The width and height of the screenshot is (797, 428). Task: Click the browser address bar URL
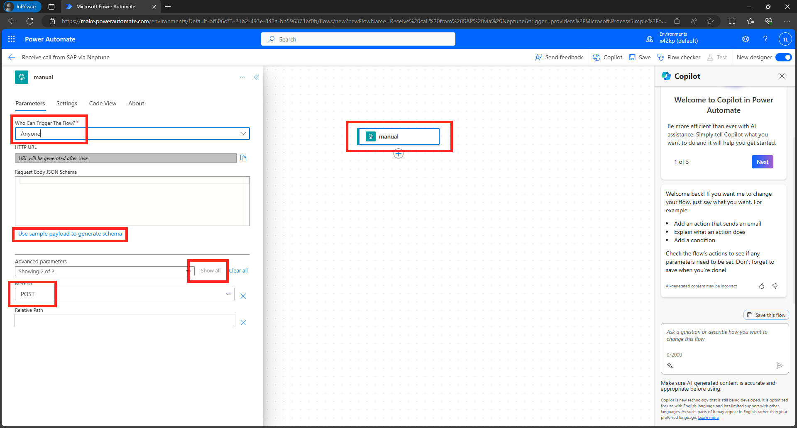pos(364,21)
